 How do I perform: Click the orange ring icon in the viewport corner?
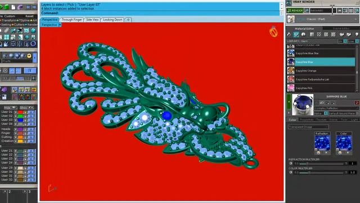coord(273,32)
